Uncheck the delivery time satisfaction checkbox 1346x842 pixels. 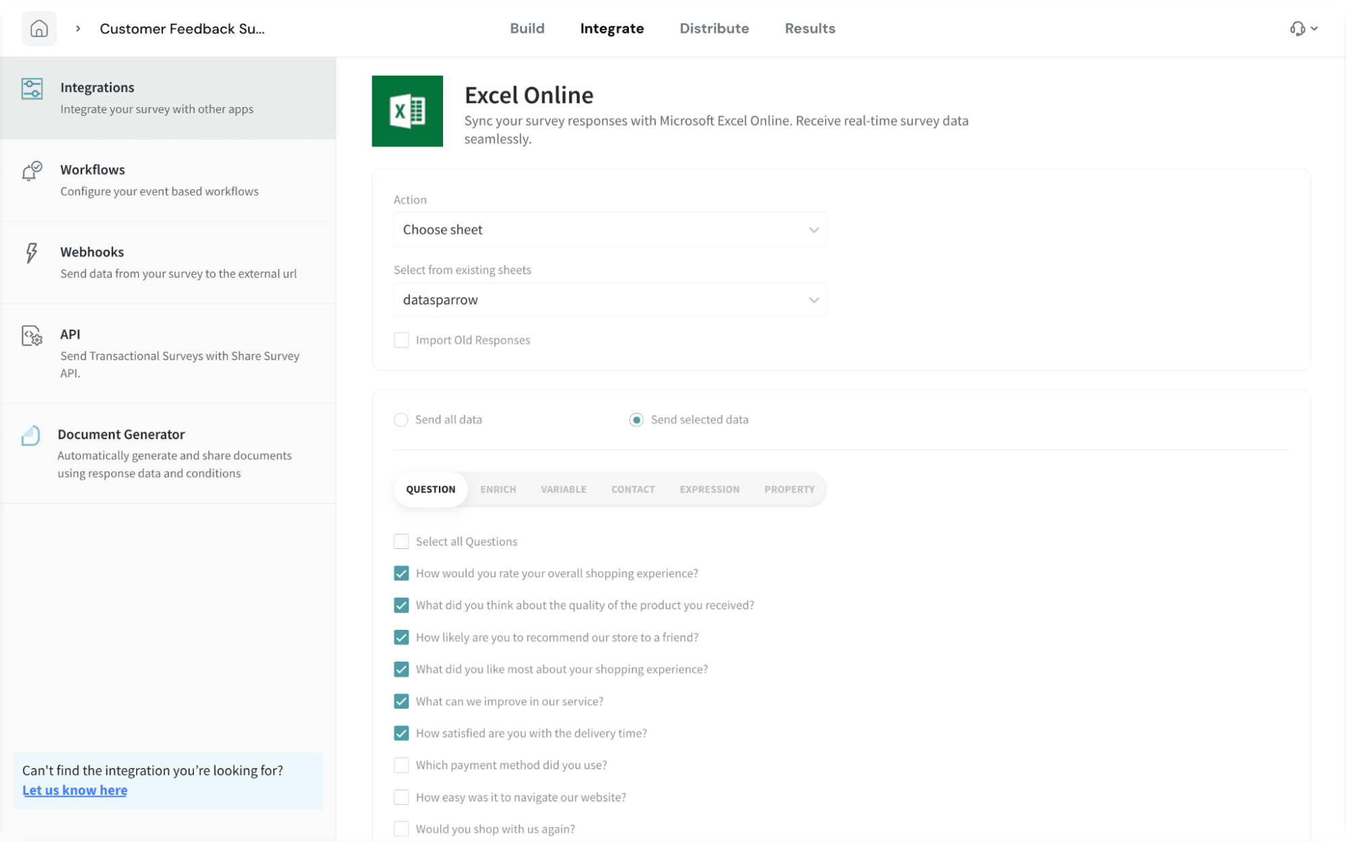click(401, 734)
